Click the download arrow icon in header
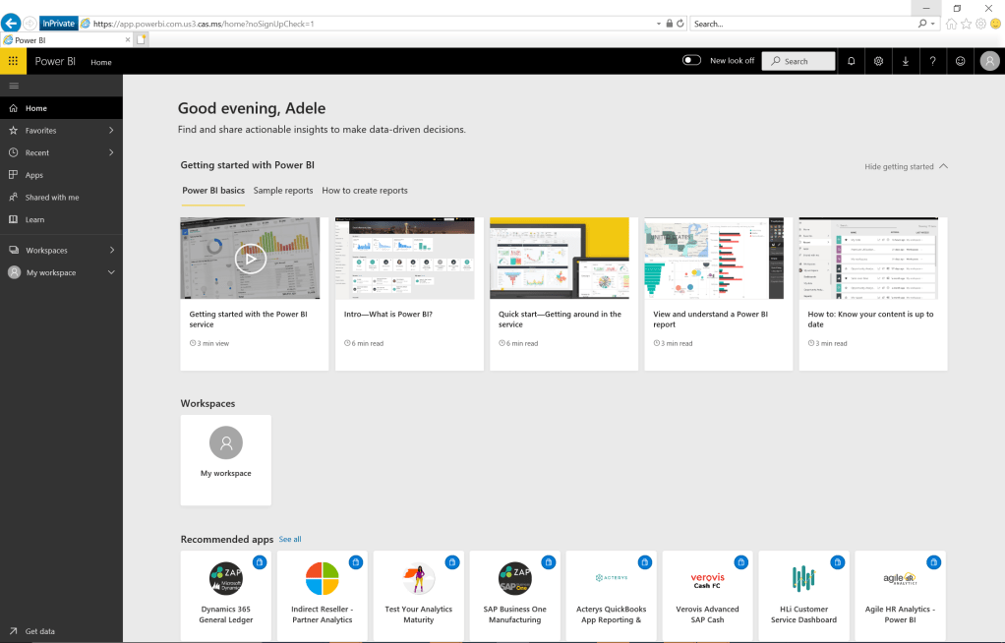Viewport: 1005px width, 643px height. click(x=906, y=61)
